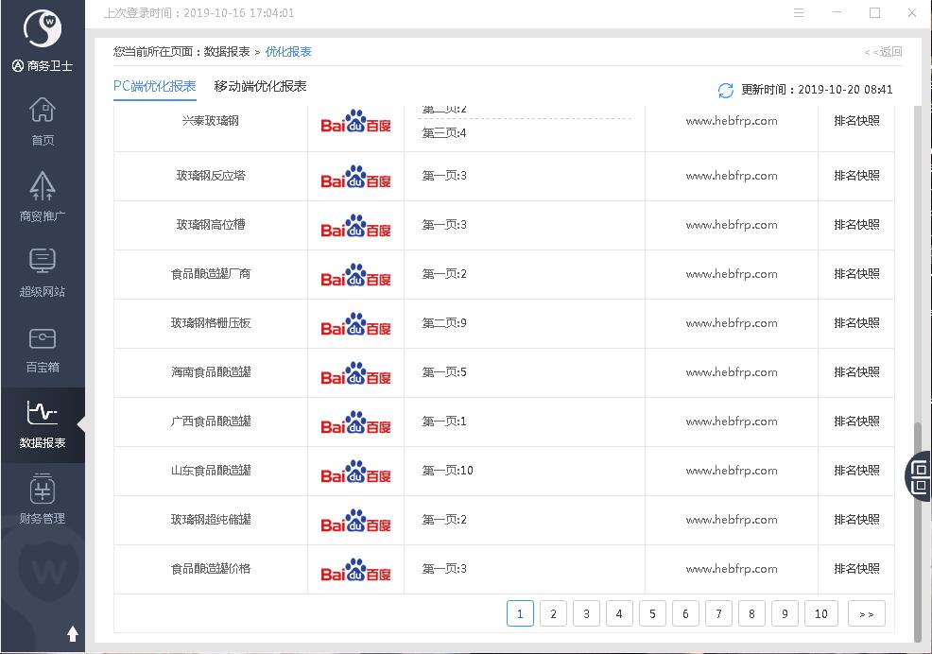Viewport: 932px width, 654px height.
Task: Click the scroll-to-top arrow at sidebar bottom
Action: pyautogui.click(x=73, y=633)
